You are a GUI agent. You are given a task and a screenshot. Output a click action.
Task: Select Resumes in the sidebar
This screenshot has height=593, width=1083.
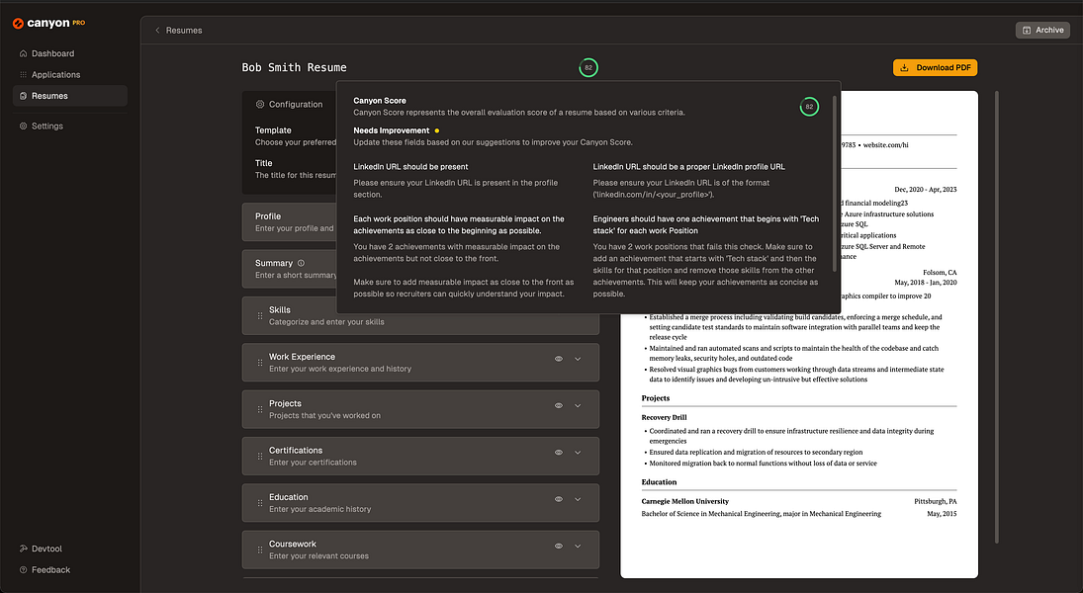(x=70, y=96)
